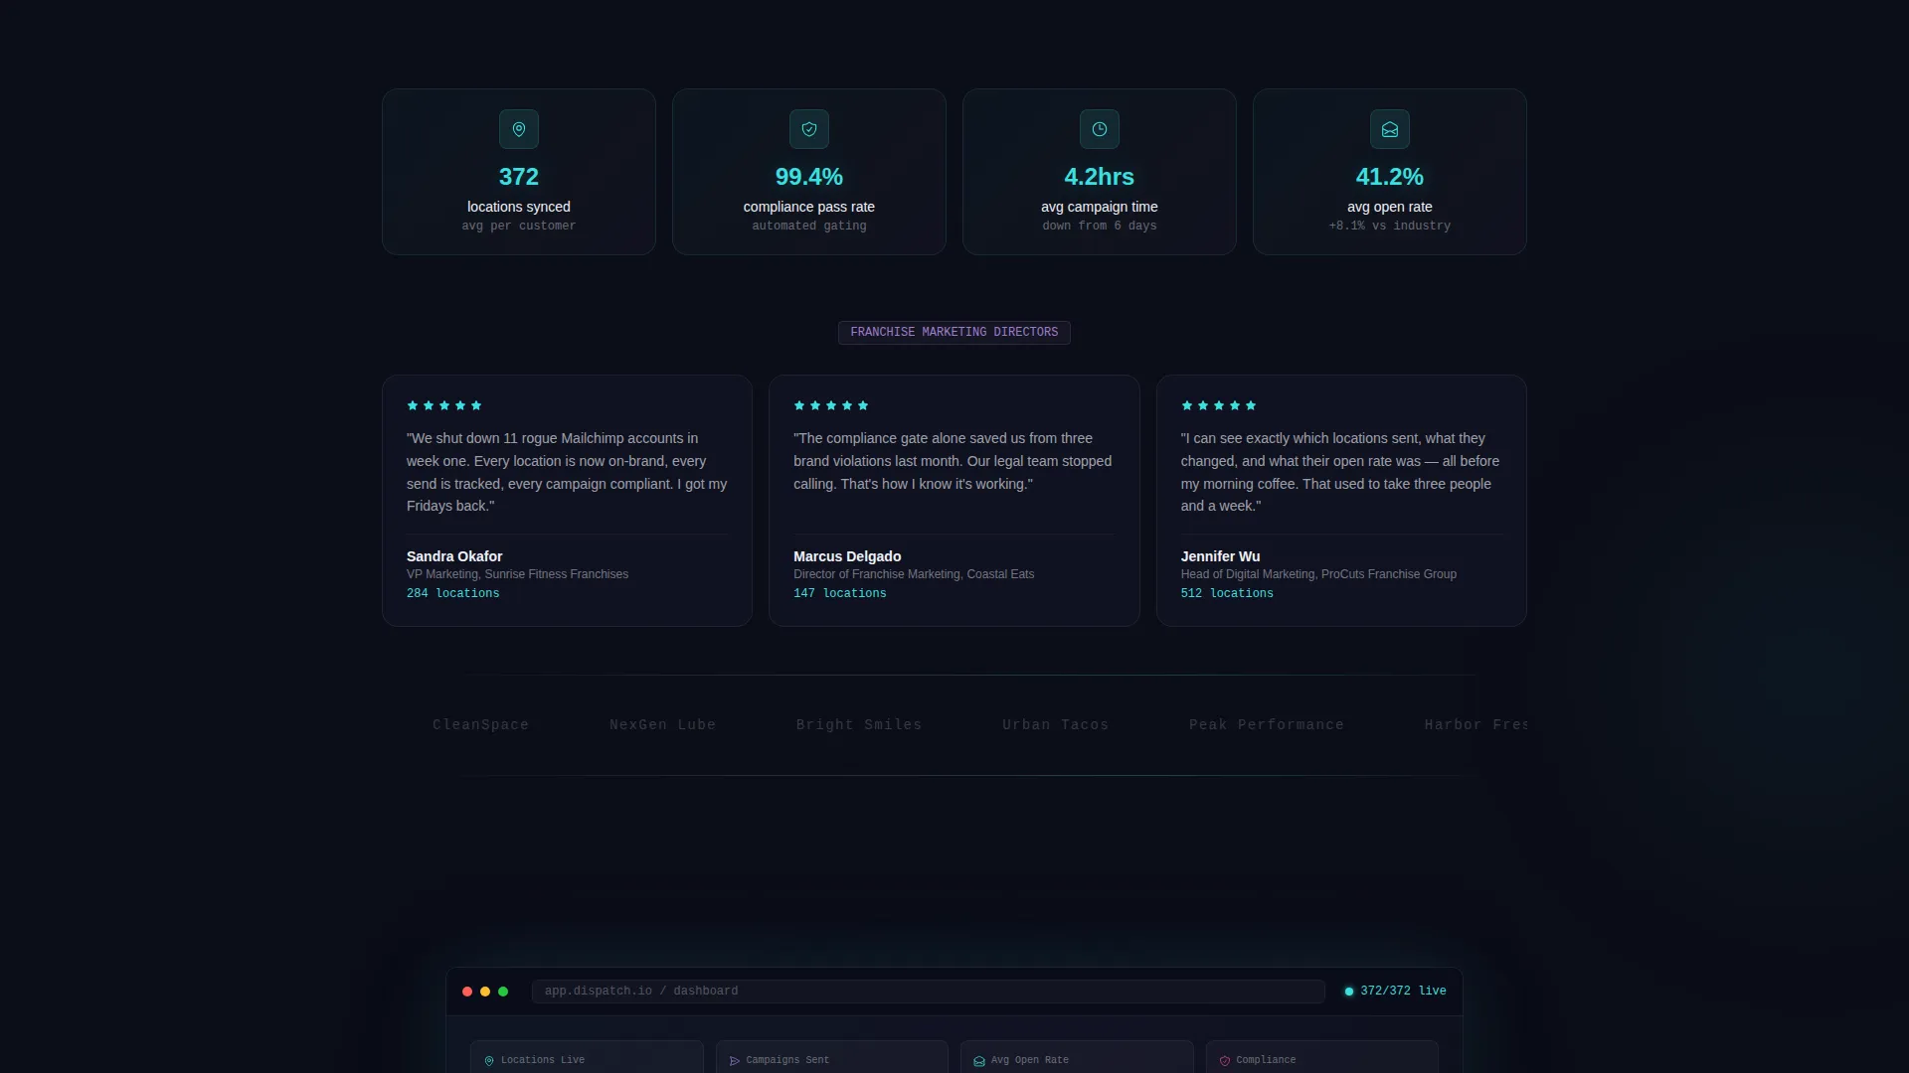Click the location pin icon above 372
1909x1073 pixels.
point(518,129)
